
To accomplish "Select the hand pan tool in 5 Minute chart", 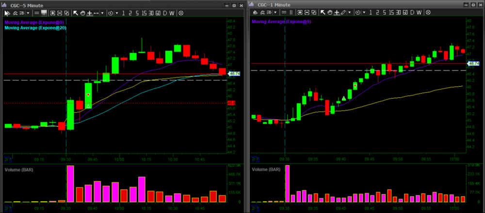I will (82, 13).
